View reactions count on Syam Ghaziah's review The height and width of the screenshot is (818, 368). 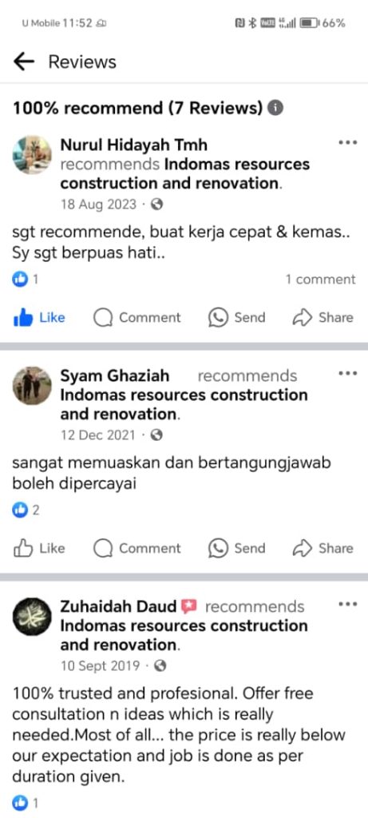[x=26, y=510]
